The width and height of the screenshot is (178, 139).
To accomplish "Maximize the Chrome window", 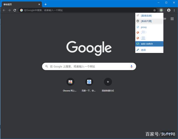I will pos(166,3).
